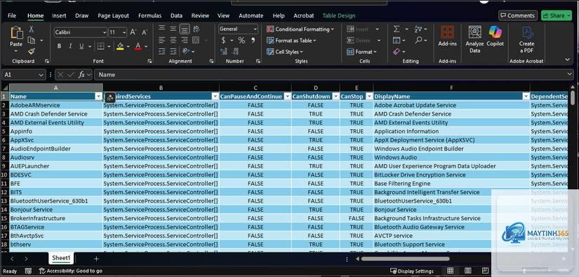The image size is (579, 277).
Task: Click the Align Left icon
Action: point(161,40)
